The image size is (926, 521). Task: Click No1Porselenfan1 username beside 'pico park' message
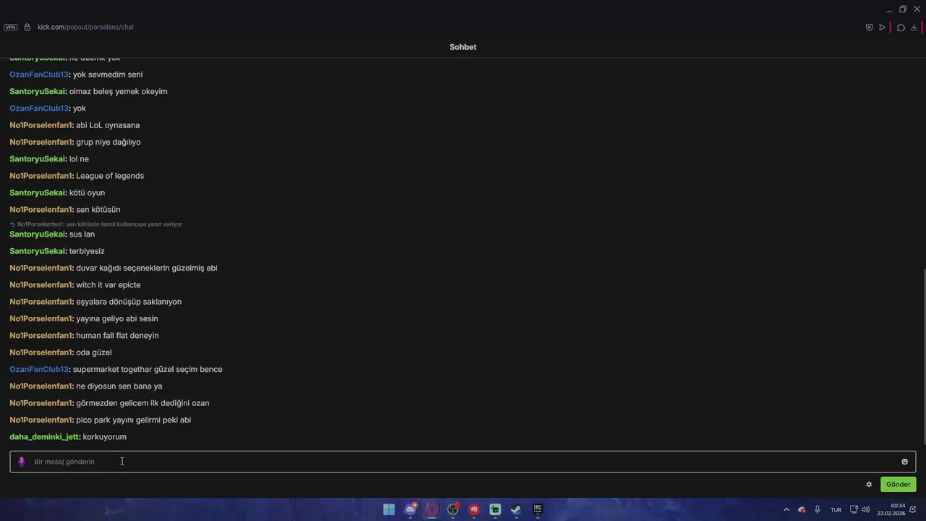(x=41, y=420)
